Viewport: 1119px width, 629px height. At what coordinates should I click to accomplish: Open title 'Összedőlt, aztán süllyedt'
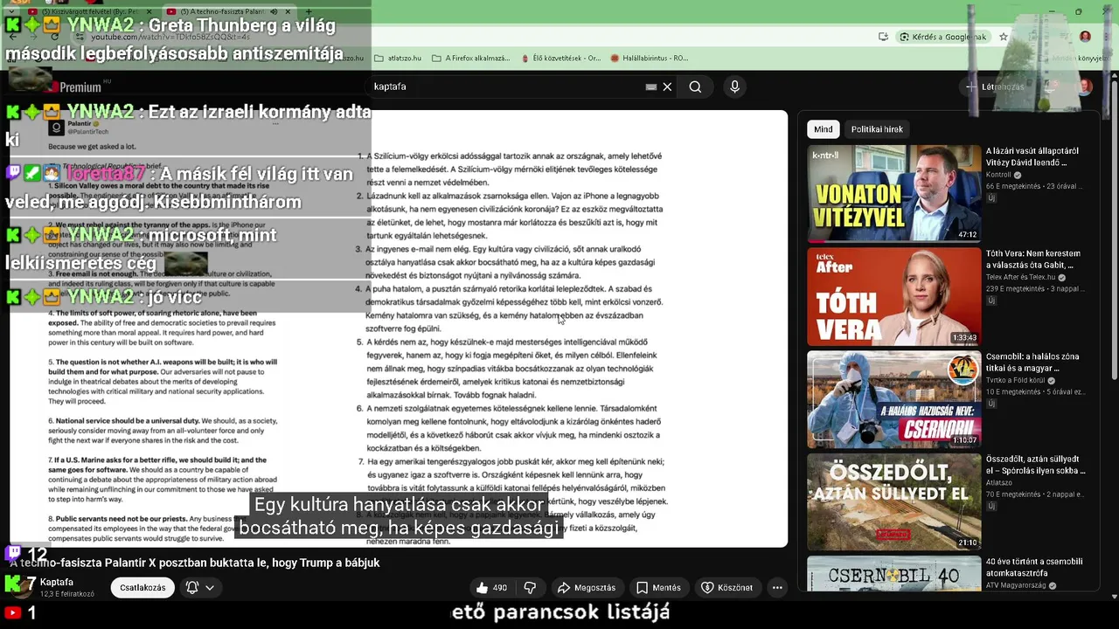click(x=1036, y=465)
